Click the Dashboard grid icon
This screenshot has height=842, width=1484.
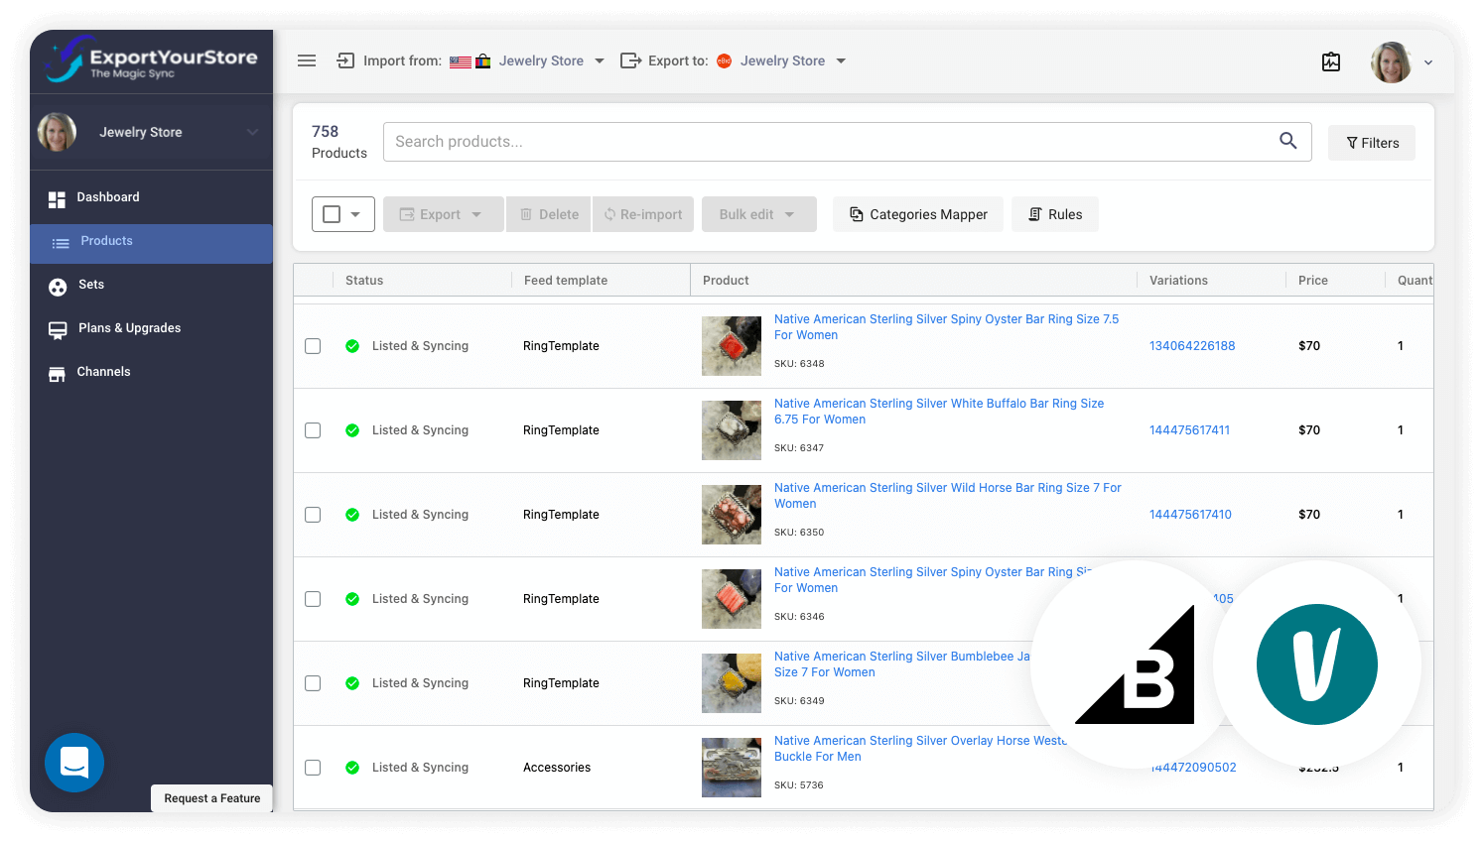tap(57, 198)
